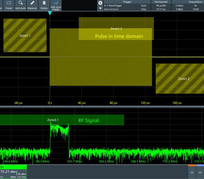
Task: Toggle channel C4 button
Action: [200, 172]
